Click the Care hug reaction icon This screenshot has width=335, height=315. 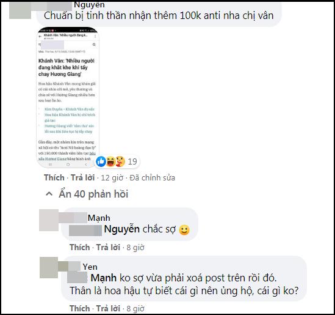[120, 161]
